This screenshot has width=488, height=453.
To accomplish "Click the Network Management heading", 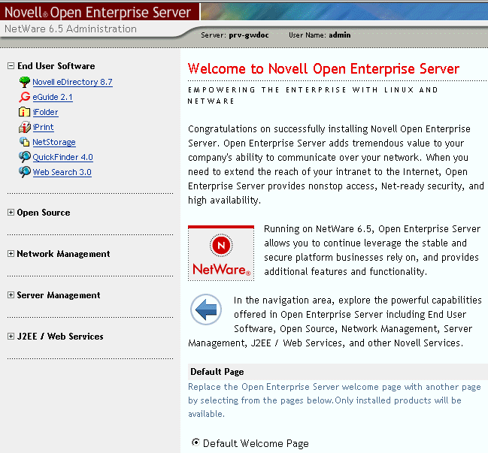I will pyautogui.click(x=63, y=254).
